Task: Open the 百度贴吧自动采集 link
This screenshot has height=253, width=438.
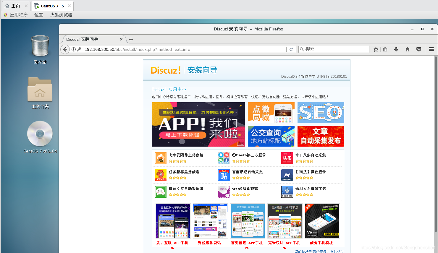Action: (x=247, y=172)
